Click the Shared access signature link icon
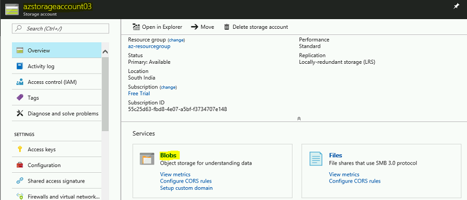This screenshot has width=467, height=200. [x=20, y=181]
